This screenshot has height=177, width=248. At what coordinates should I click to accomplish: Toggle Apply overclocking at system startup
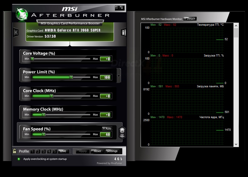point(19,159)
